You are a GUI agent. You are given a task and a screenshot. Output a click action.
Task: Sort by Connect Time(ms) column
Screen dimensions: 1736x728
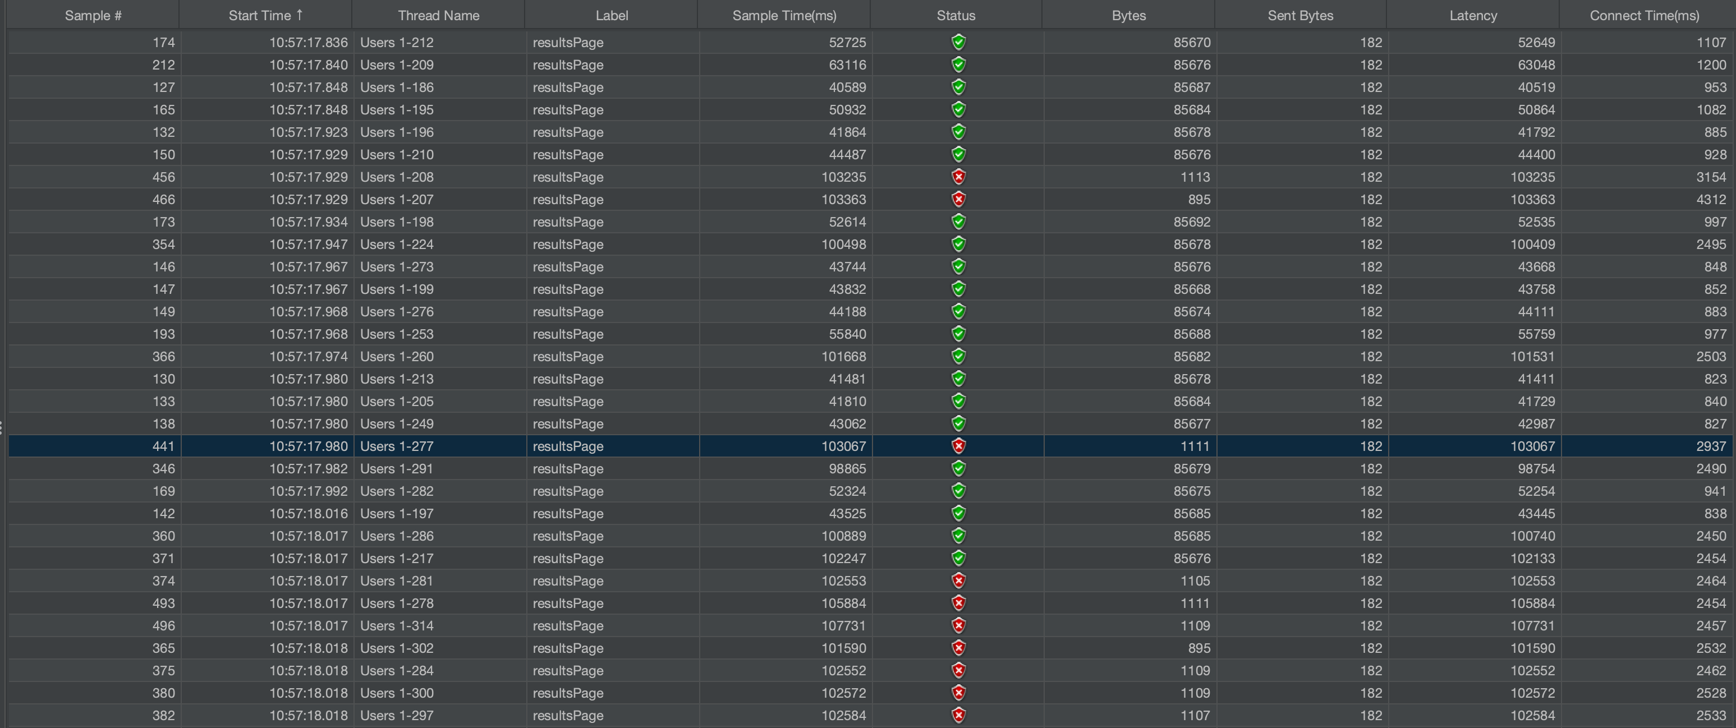tap(1643, 16)
